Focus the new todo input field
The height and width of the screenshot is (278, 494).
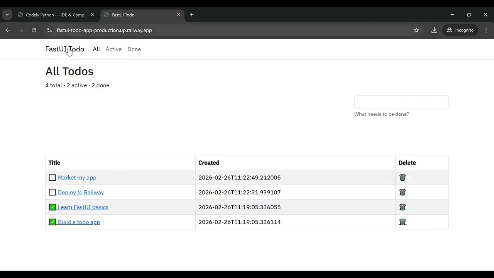tap(401, 102)
